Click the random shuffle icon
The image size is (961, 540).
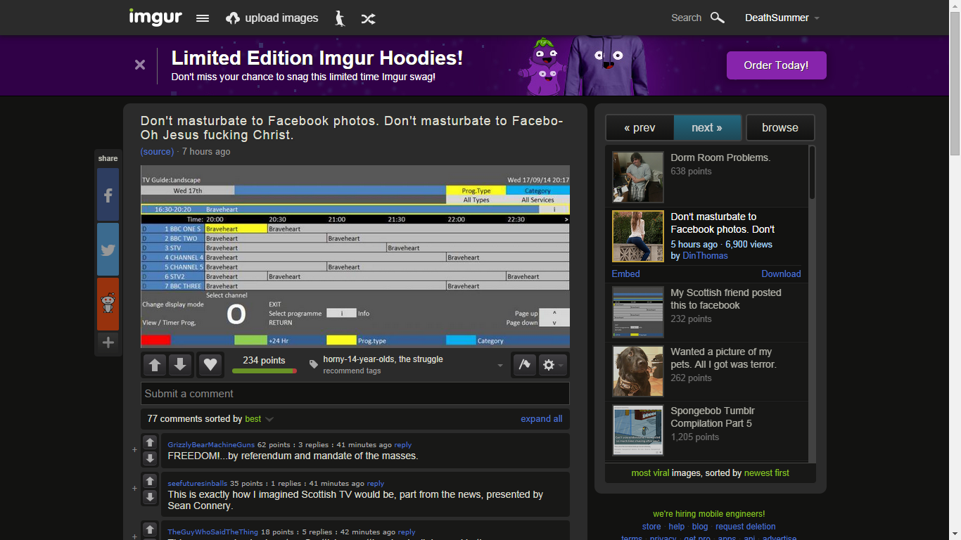click(x=368, y=19)
